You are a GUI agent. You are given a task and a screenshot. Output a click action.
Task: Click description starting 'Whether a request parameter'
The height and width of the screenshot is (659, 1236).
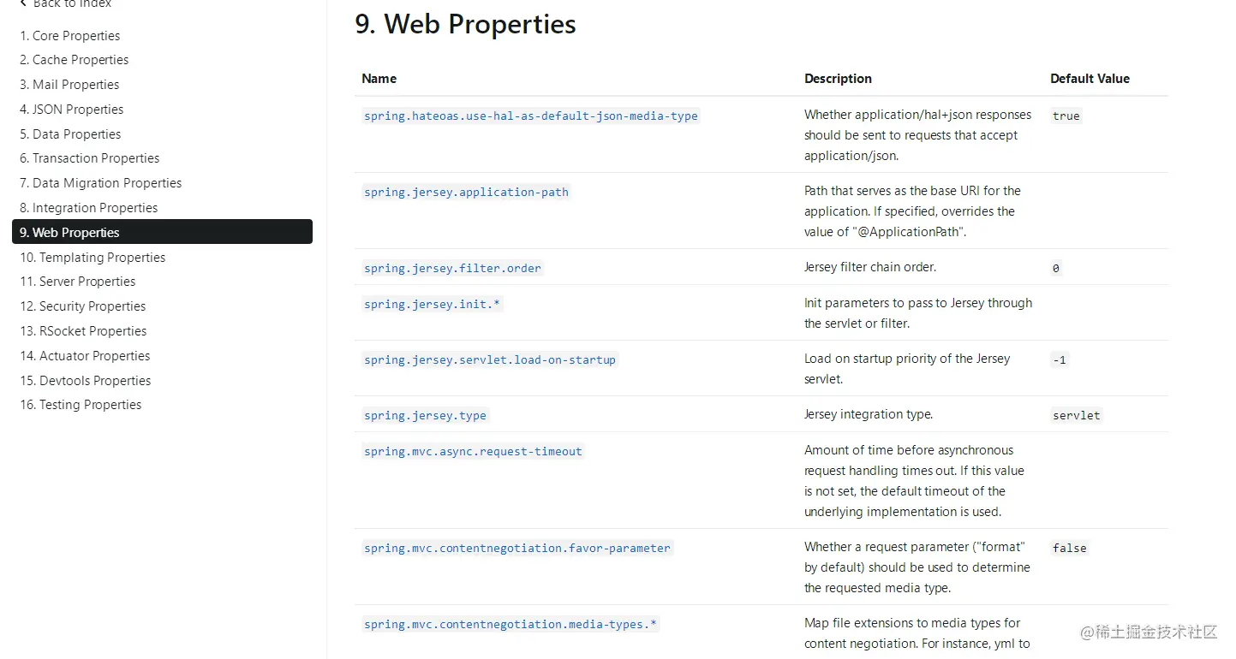pos(917,567)
